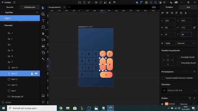198x111 pixels.
Task: Close the hesapmakinesi document tab
Action: [x=64, y=7]
